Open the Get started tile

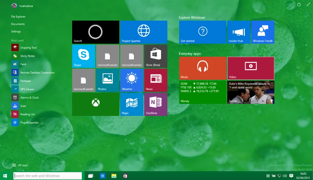(203, 32)
